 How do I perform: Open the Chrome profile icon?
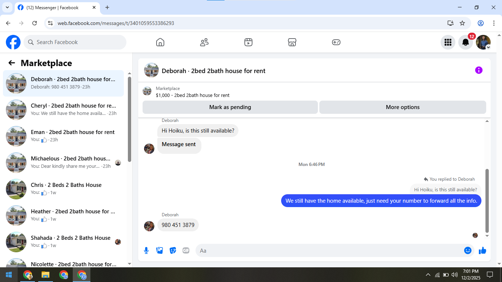pyautogui.click(x=481, y=23)
